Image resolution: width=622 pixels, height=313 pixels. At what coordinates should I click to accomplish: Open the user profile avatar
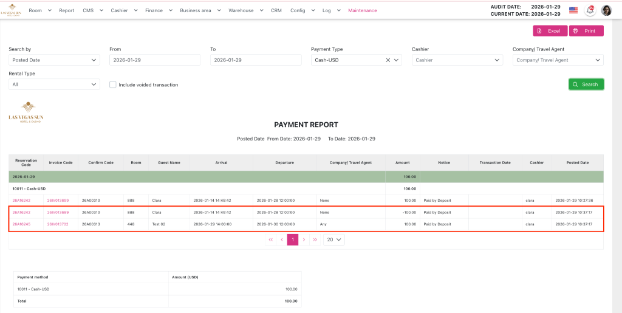(x=606, y=10)
